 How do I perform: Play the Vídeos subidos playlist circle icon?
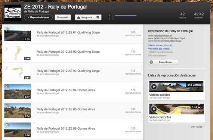click(154, 87)
